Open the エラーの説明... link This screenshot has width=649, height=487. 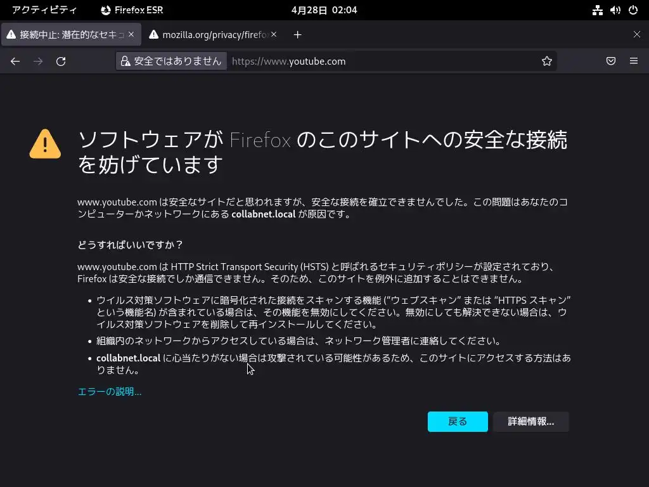(109, 392)
